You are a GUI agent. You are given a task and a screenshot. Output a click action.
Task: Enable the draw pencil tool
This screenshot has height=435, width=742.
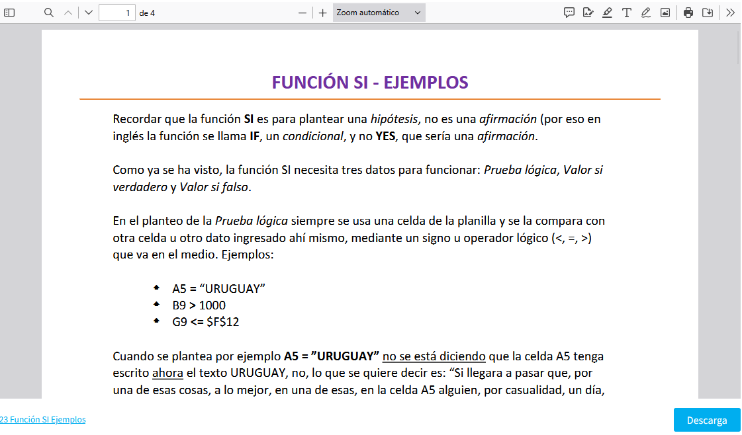pyautogui.click(x=645, y=13)
